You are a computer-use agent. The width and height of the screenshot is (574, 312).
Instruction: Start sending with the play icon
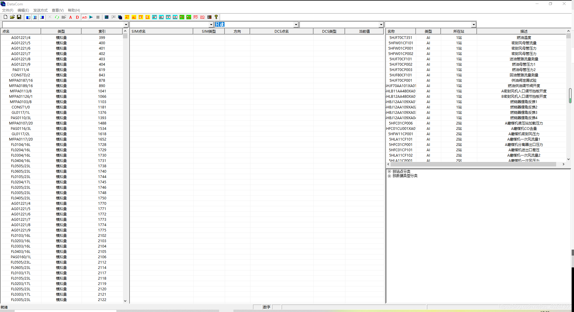click(x=91, y=17)
